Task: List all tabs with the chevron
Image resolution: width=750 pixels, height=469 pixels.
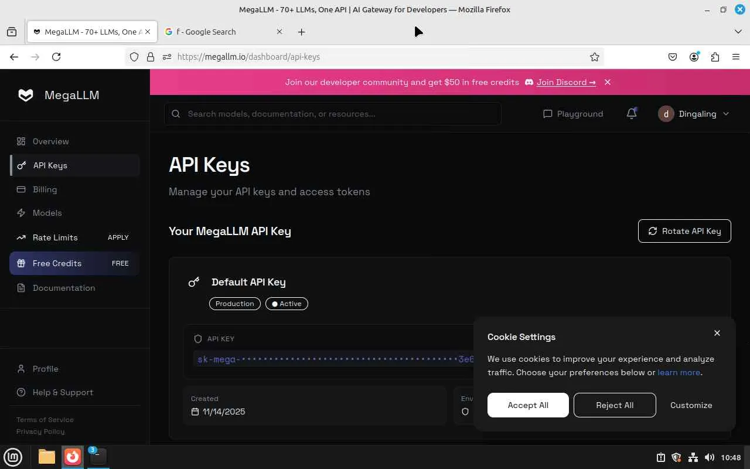Action: [x=738, y=32]
